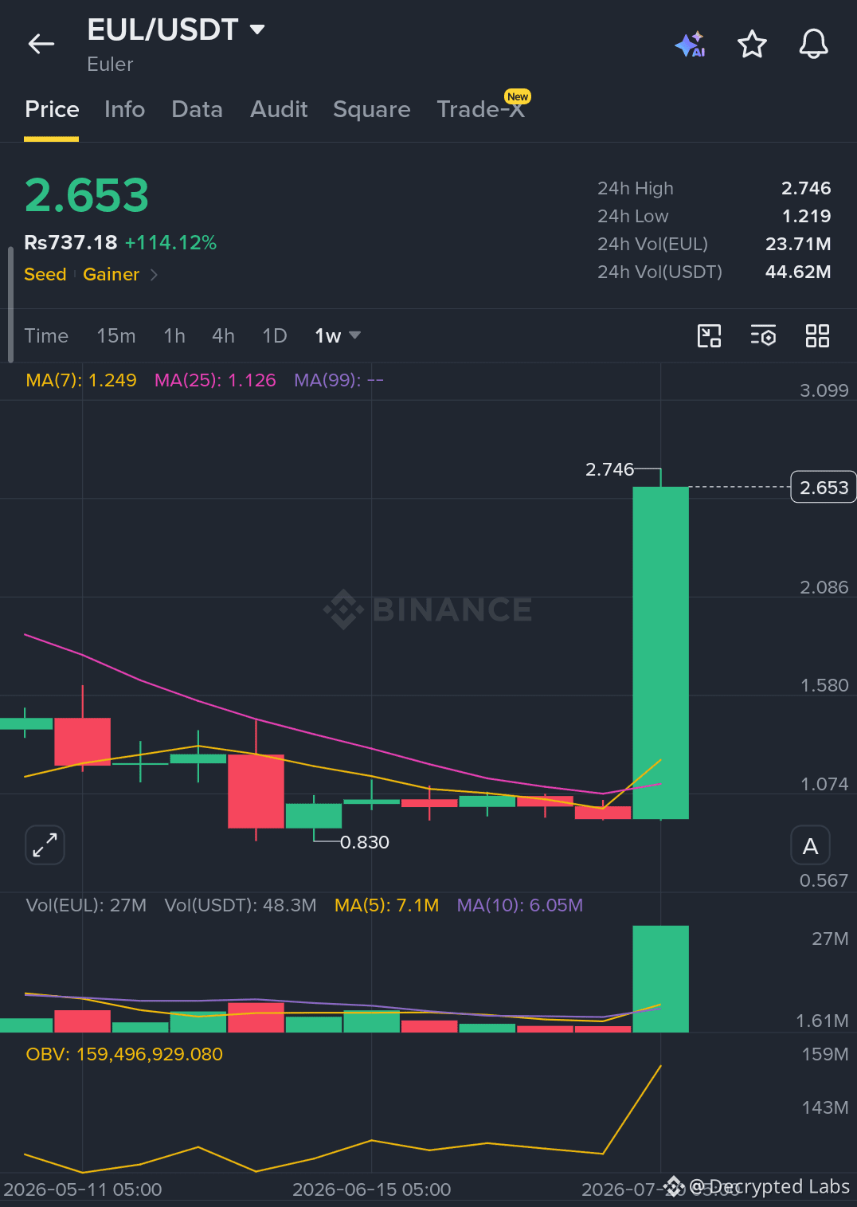Tap the Rs737.18 converted price
The width and height of the screenshot is (857, 1207).
[x=71, y=243]
